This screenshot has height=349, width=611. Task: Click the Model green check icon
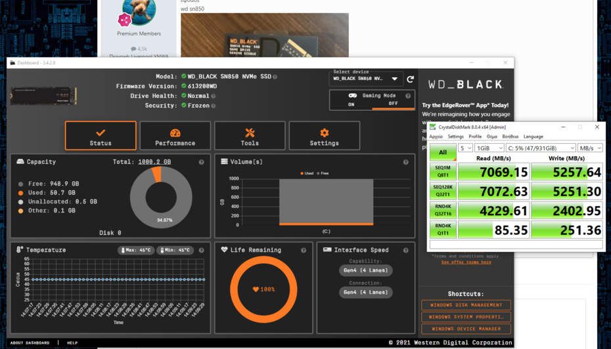[x=183, y=76]
